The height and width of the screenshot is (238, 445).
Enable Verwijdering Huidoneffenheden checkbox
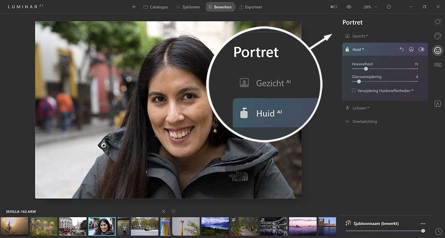click(354, 91)
